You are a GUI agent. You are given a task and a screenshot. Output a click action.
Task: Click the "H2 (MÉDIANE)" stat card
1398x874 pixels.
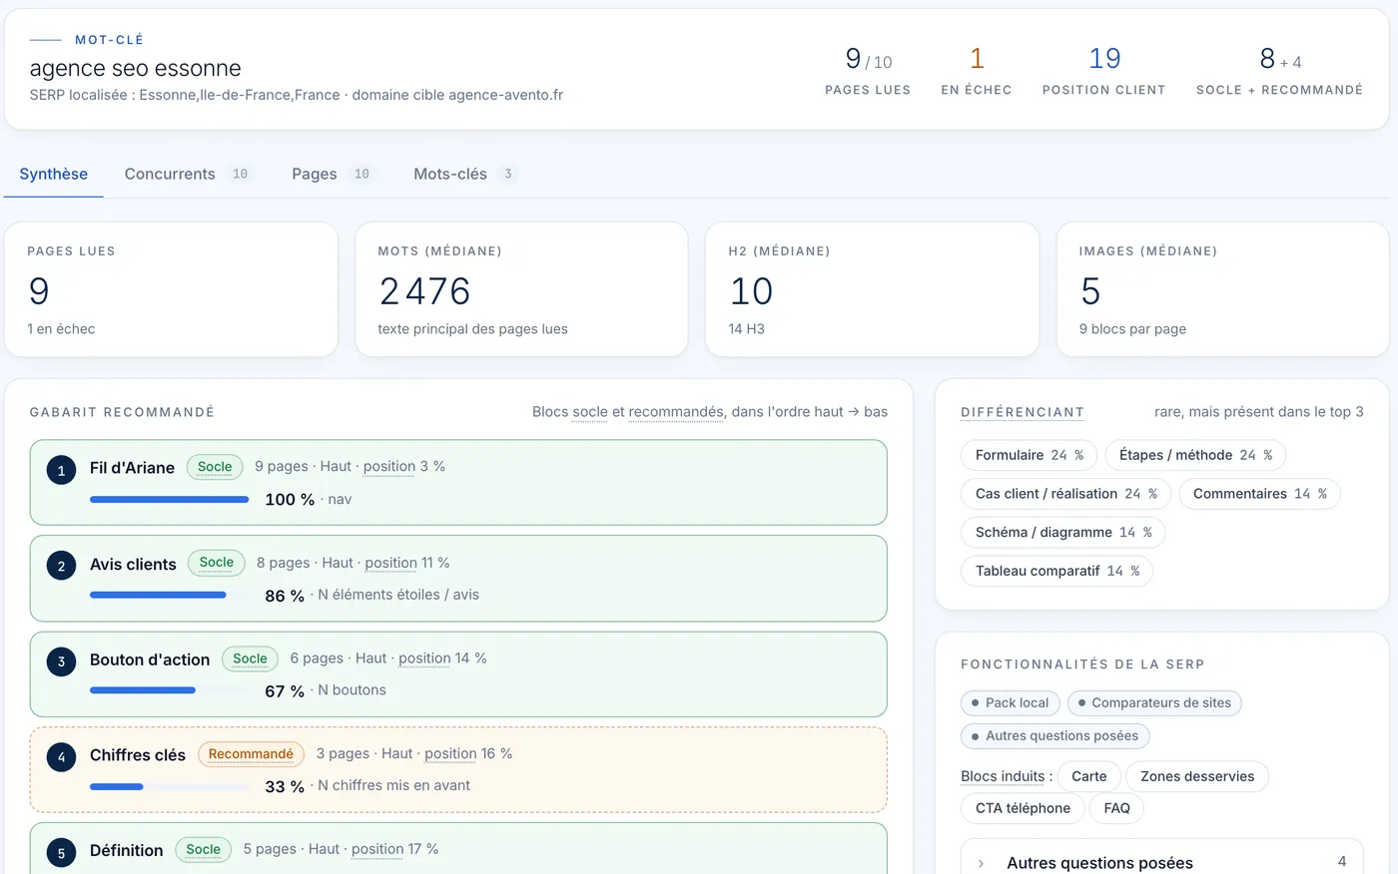point(872,289)
